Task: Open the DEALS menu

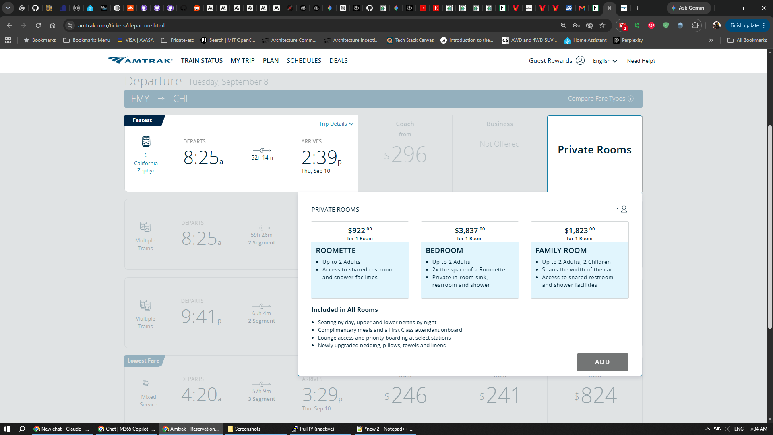Action: [x=339, y=61]
